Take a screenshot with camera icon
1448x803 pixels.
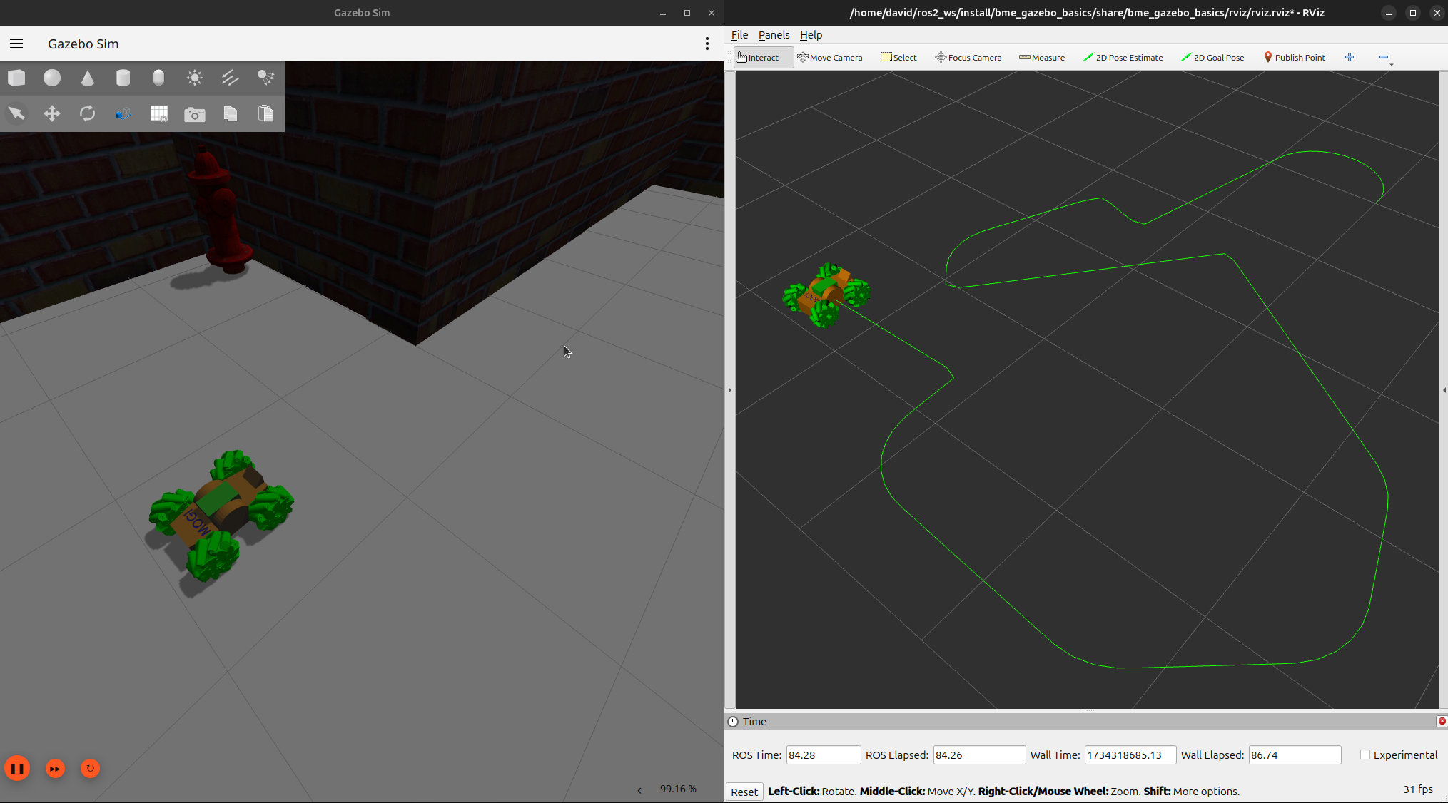[x=194, y=114]
